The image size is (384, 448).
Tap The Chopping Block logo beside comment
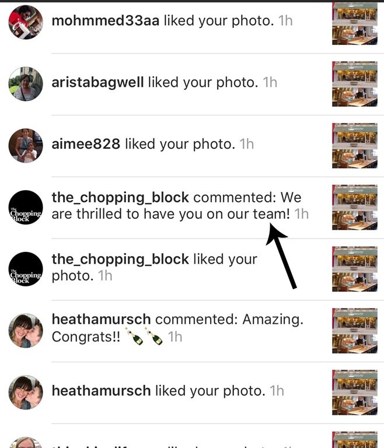[26, 207]
